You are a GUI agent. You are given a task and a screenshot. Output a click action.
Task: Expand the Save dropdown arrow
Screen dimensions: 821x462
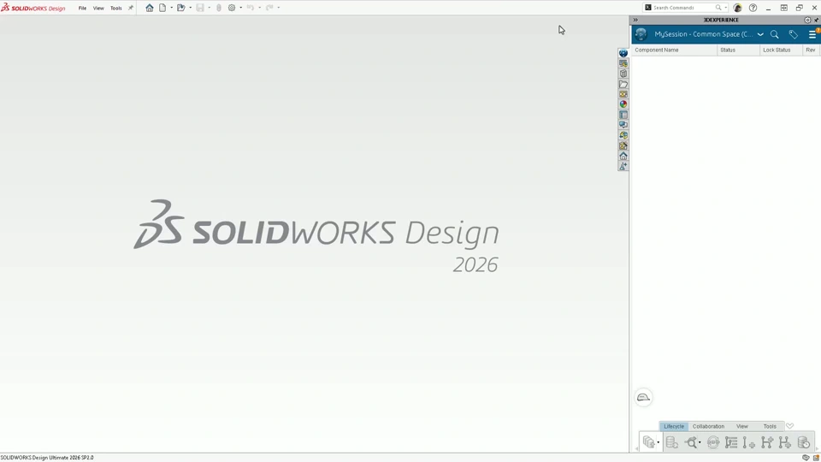coord(209,8)
